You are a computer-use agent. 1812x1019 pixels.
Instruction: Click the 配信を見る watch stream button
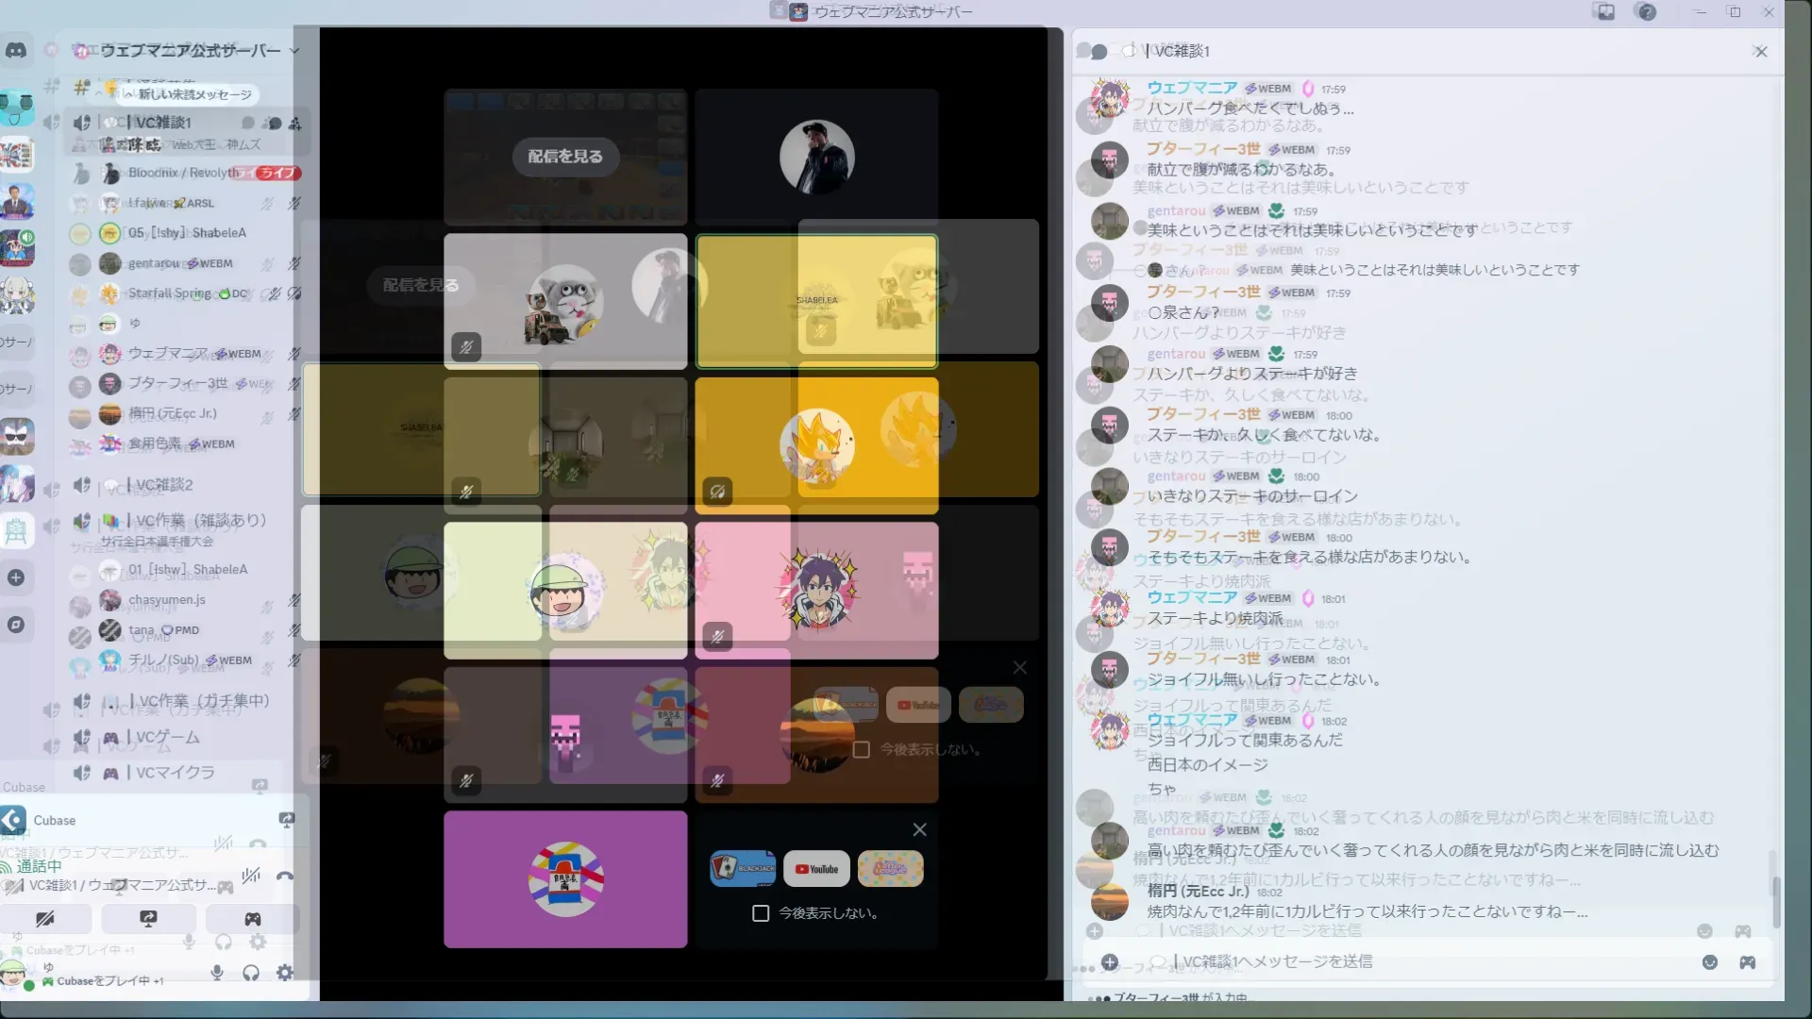click(x=565, y=157)
